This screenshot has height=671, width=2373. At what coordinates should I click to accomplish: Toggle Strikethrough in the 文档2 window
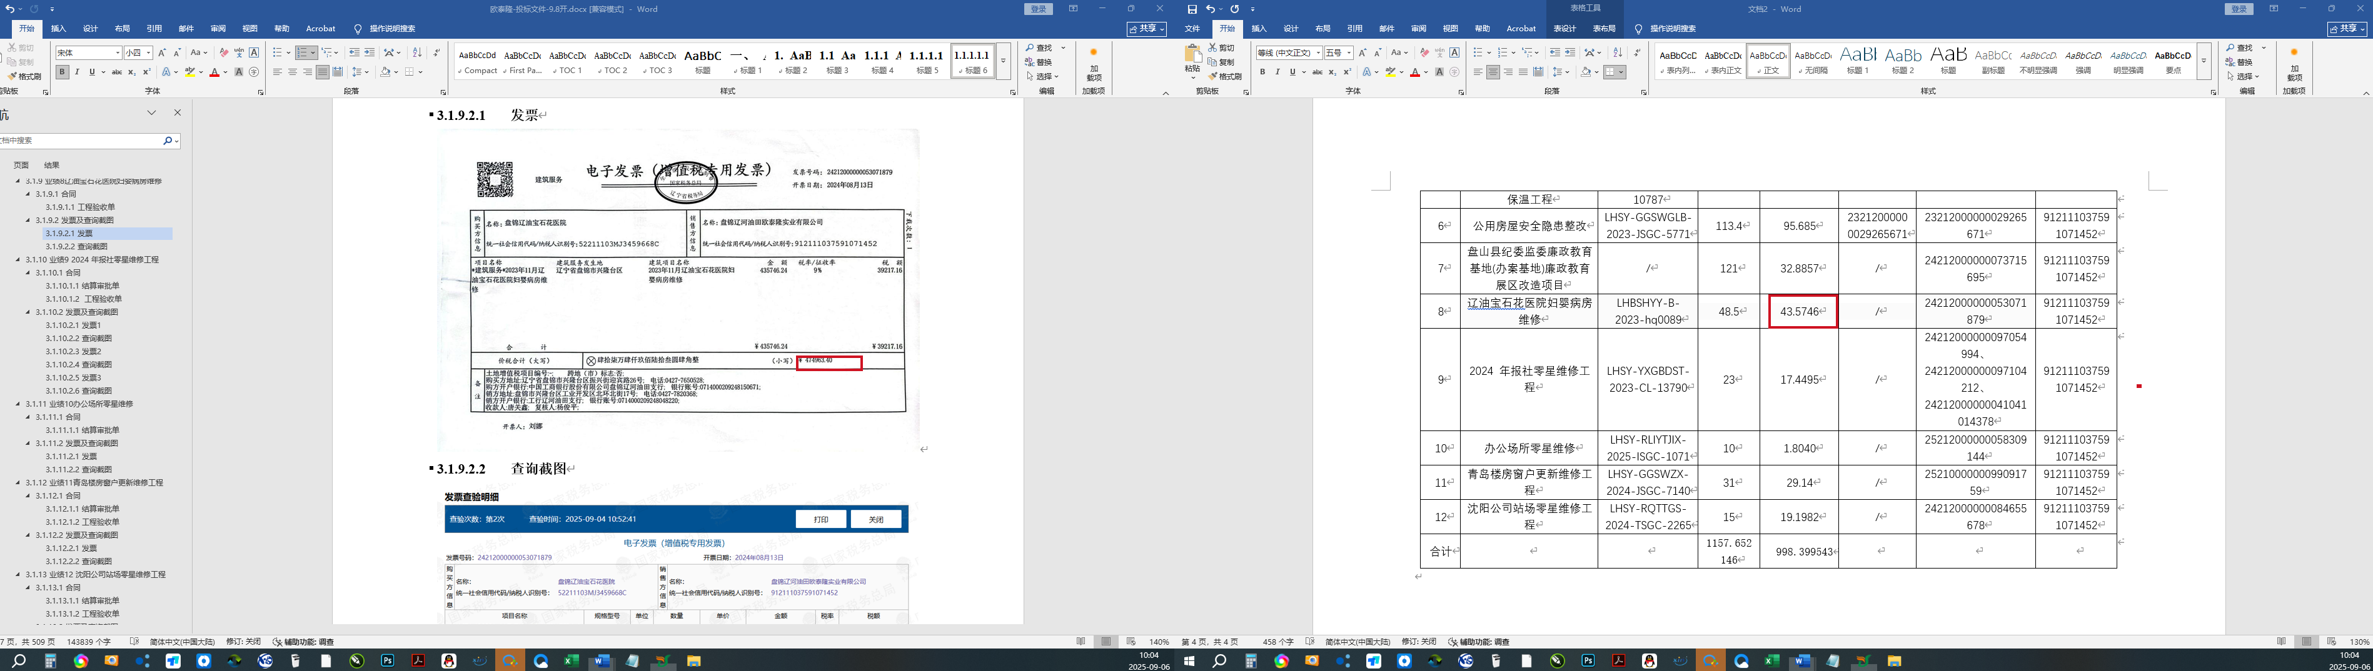pyautogui.click(x=1317, y=72)
